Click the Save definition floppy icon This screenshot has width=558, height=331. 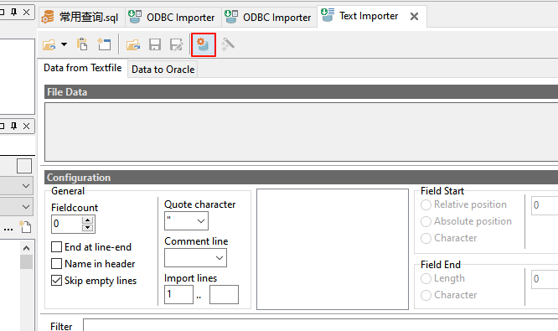pos(155,45)
